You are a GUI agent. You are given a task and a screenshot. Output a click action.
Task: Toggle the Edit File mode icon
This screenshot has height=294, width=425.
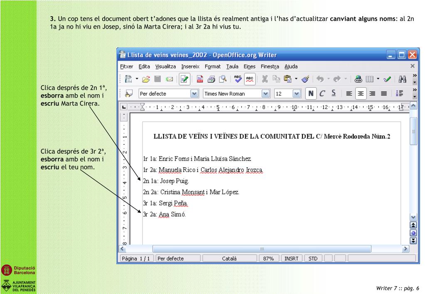click(x=184, y=79)
